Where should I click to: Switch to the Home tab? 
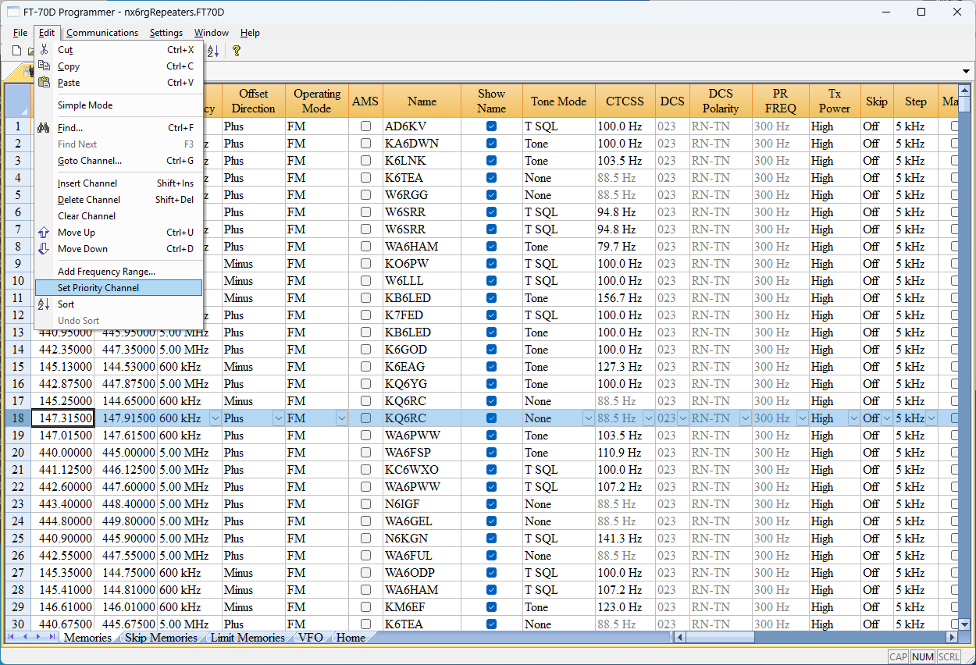(x=351, y=638)
